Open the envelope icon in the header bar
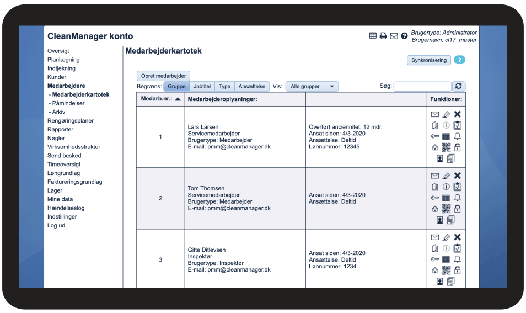 pyautogui.click(x=394, y=36)
